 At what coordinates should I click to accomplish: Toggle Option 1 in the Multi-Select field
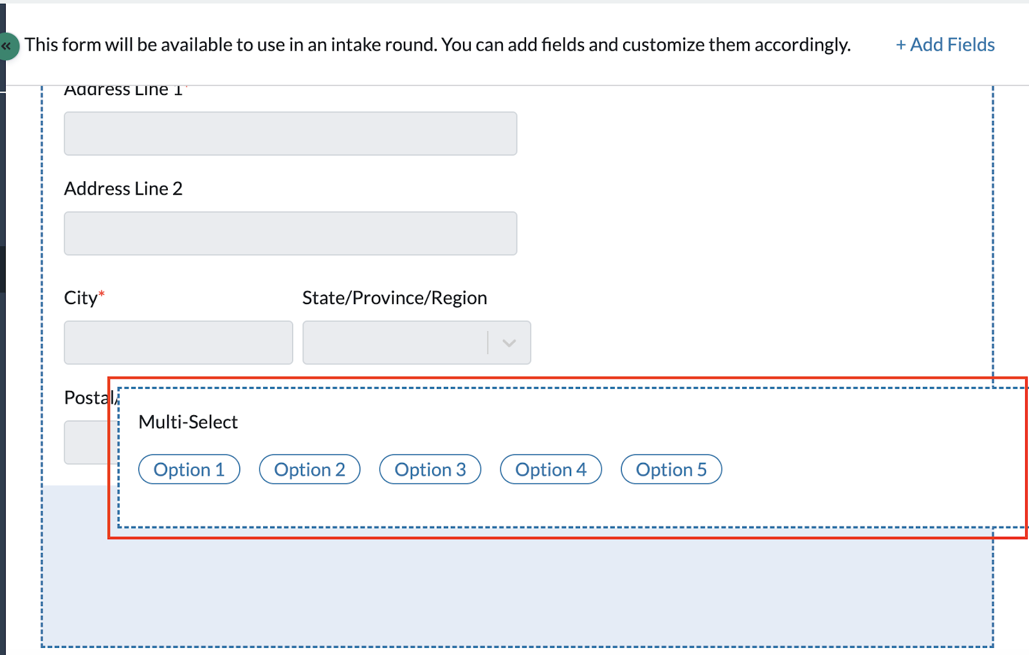click(189, 469)
